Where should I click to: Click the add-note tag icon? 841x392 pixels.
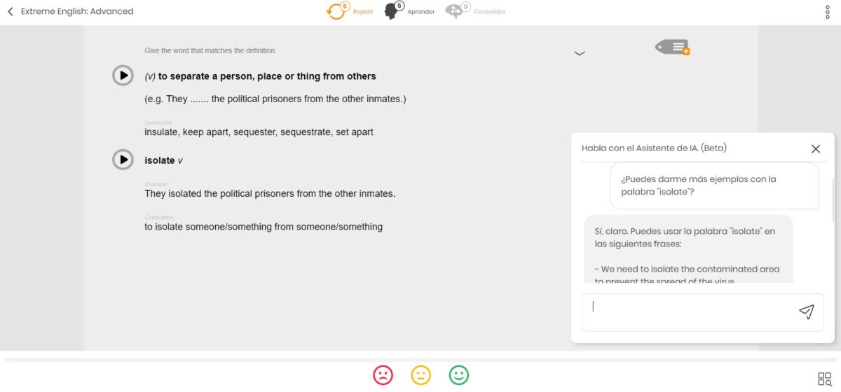[x=673, y=48]
